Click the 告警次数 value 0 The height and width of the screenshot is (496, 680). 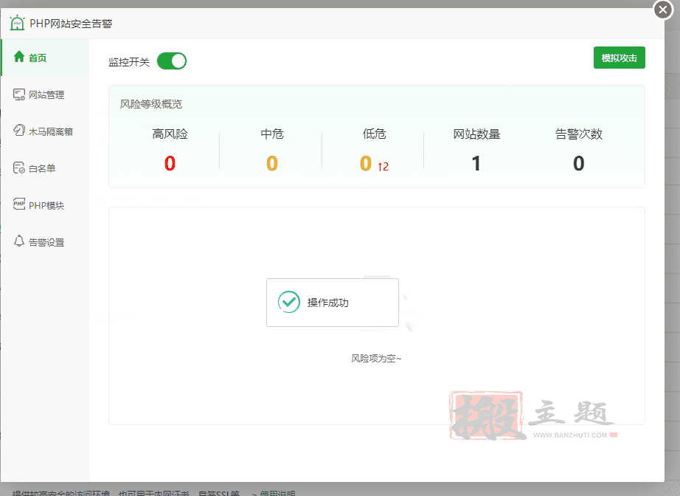[x=579, y=164]
